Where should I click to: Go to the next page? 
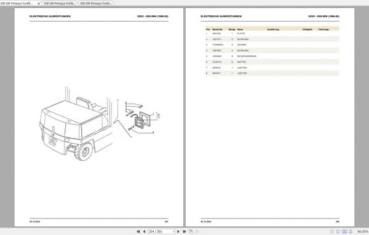coord(178,231)
